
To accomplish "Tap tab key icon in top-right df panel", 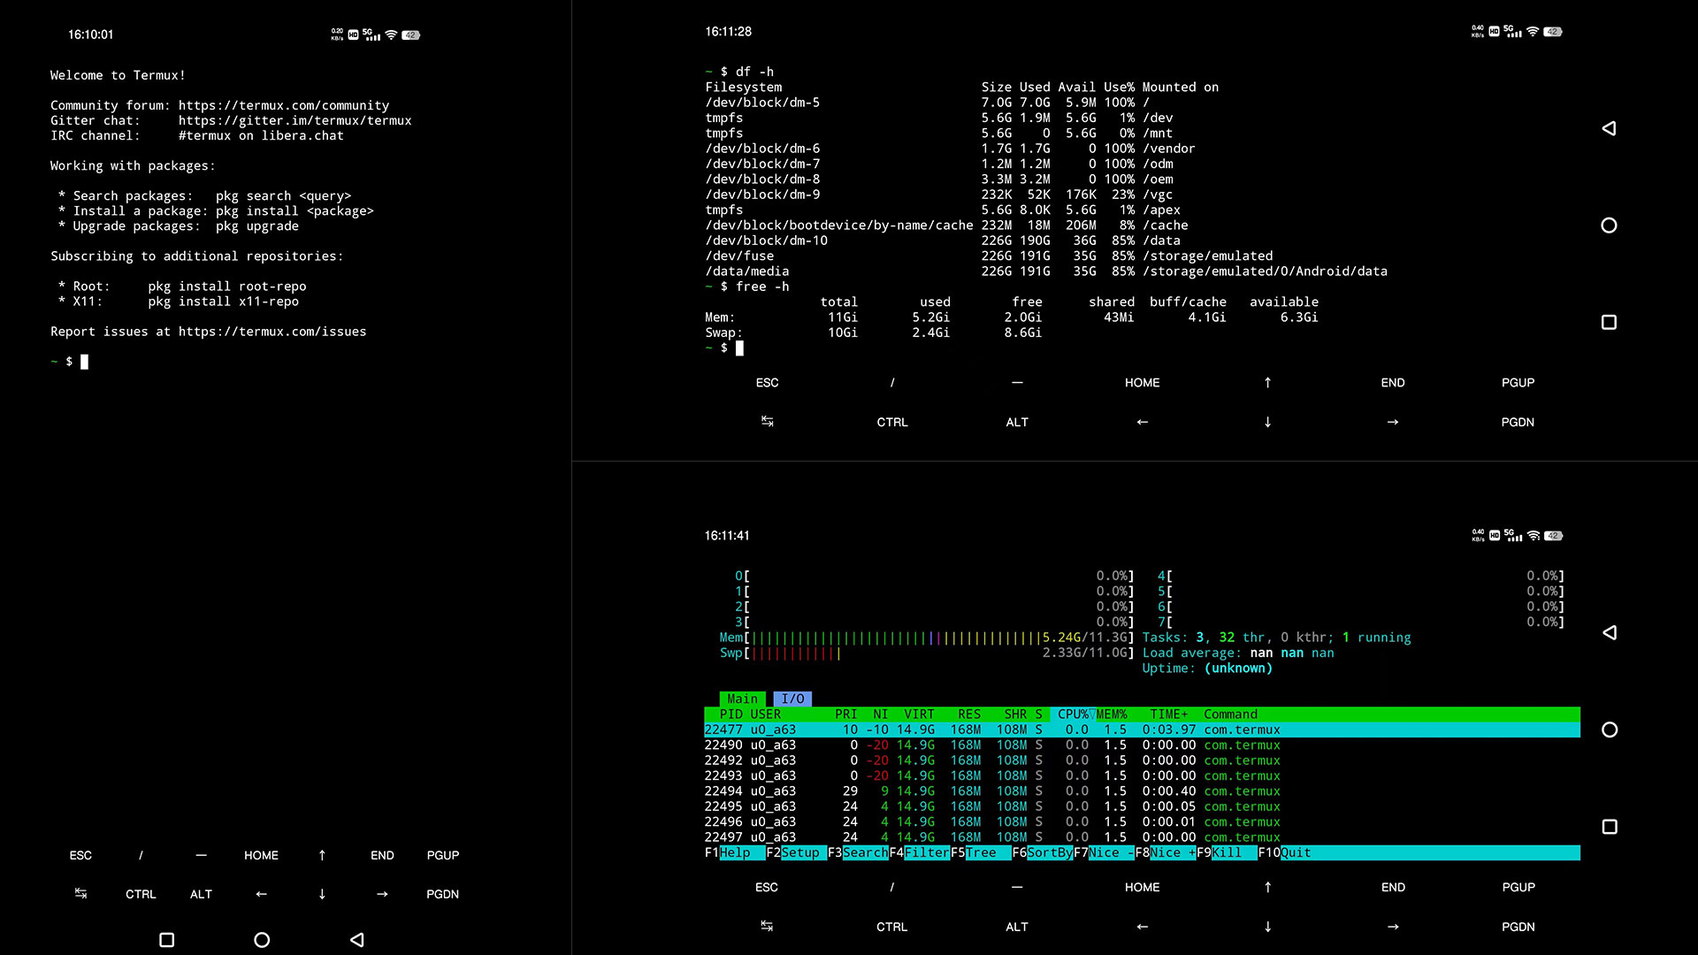I will tap(767, 423).
